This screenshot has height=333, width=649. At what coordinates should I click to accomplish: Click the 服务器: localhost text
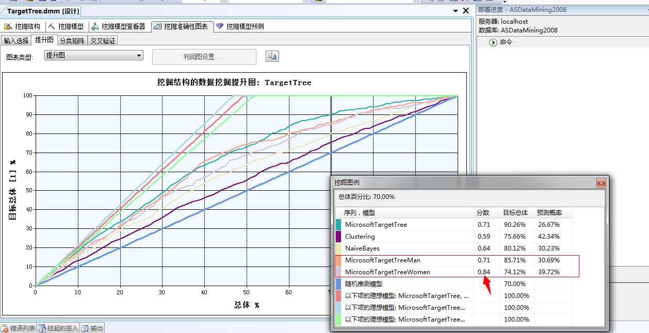(x=504, y=22)
